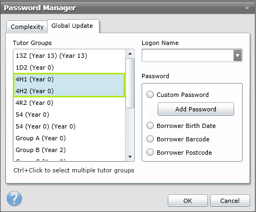Click the tutor groups scrollbar thumb
The image size is (256, 212).
pyautogui.click(x=130, y=83)
